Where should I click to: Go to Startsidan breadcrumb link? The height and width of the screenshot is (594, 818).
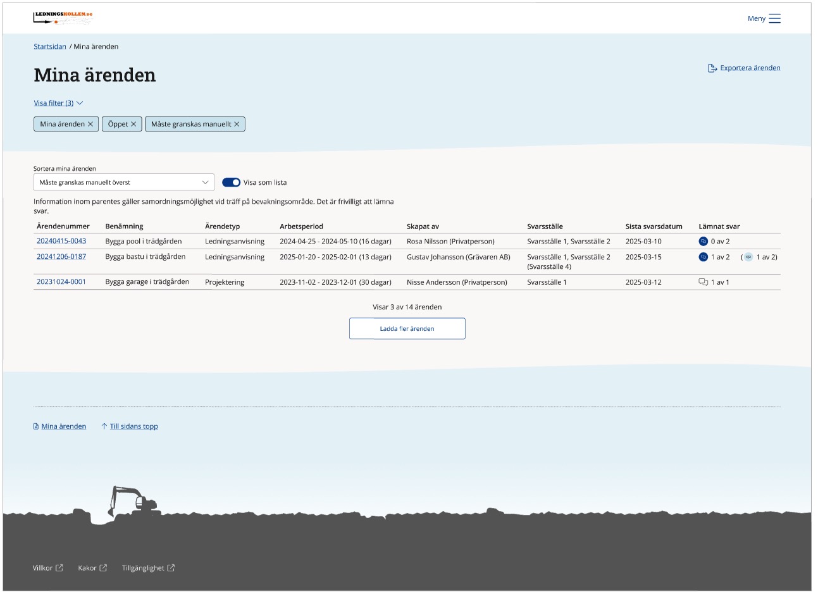[50, 47]
